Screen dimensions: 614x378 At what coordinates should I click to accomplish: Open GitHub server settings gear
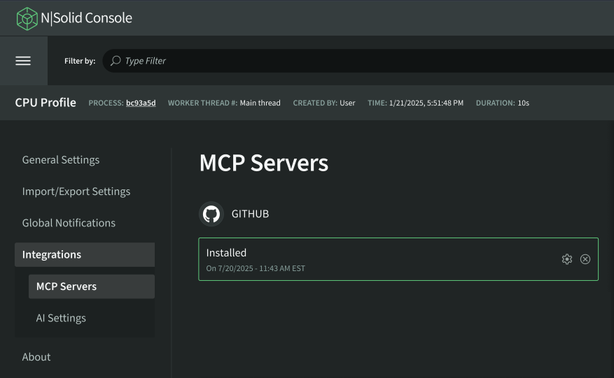tap(567, 259)
